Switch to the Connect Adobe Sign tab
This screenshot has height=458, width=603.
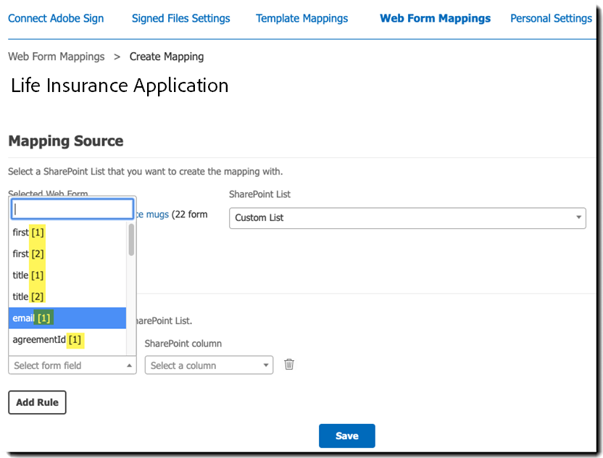(56, 18)
